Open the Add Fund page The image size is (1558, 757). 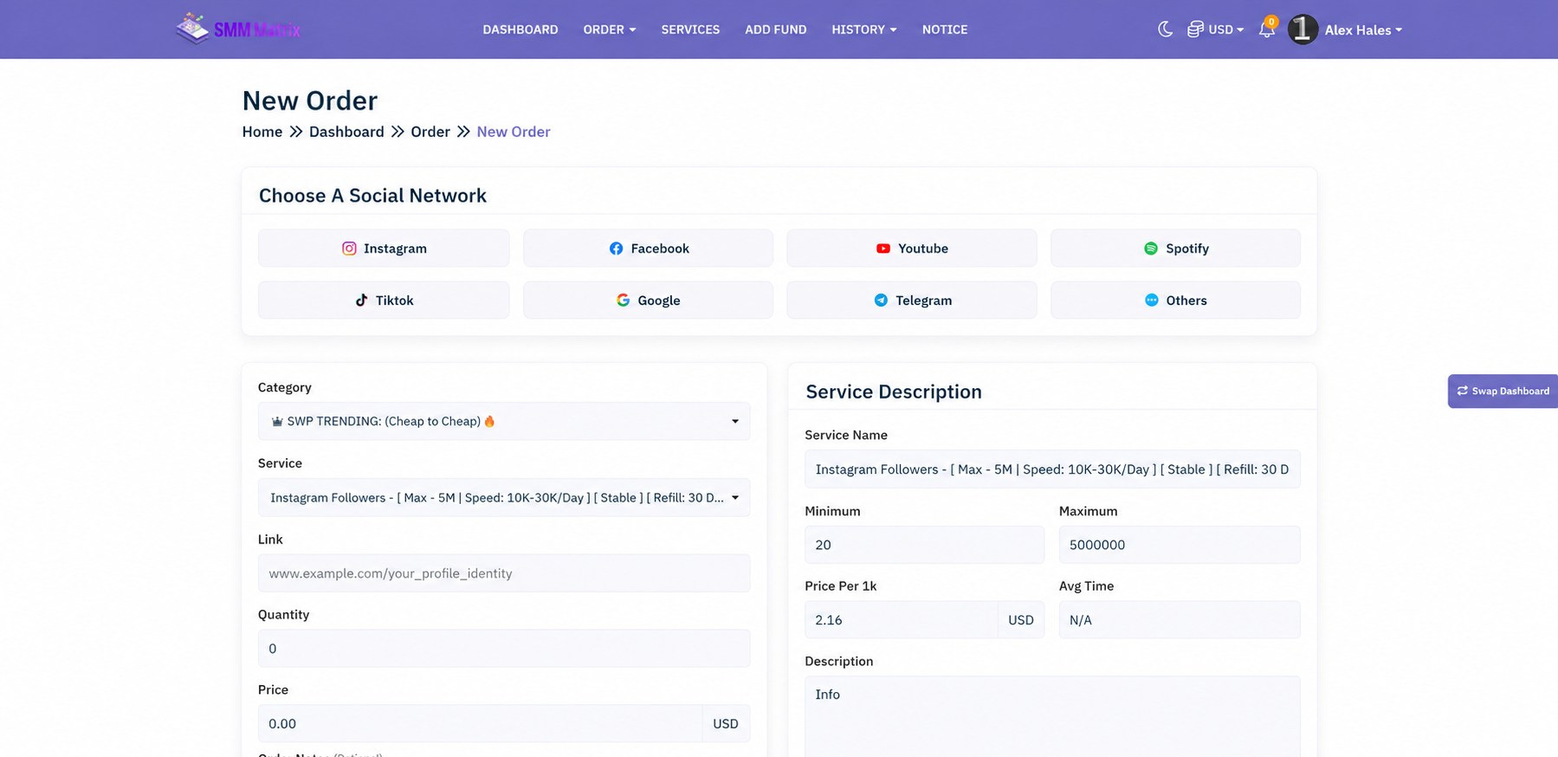click(776, 29)
